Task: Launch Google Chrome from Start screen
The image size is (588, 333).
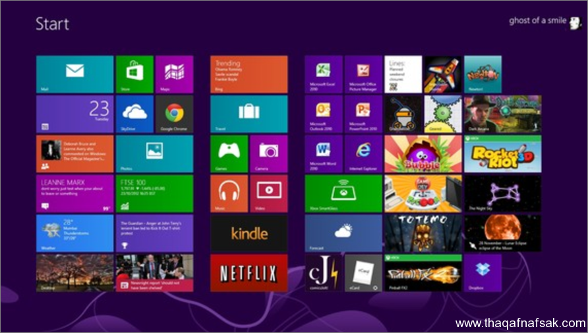Action: (x=174, y=114)
